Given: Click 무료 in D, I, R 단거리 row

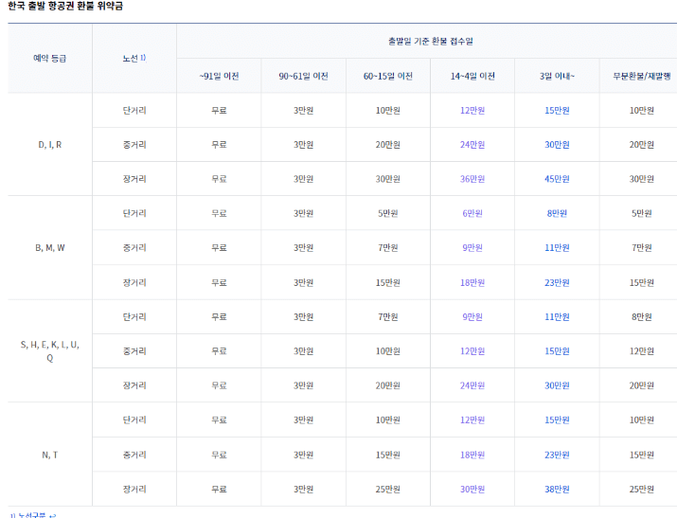Looking at the screenshot, I should (x=219, y=110).
